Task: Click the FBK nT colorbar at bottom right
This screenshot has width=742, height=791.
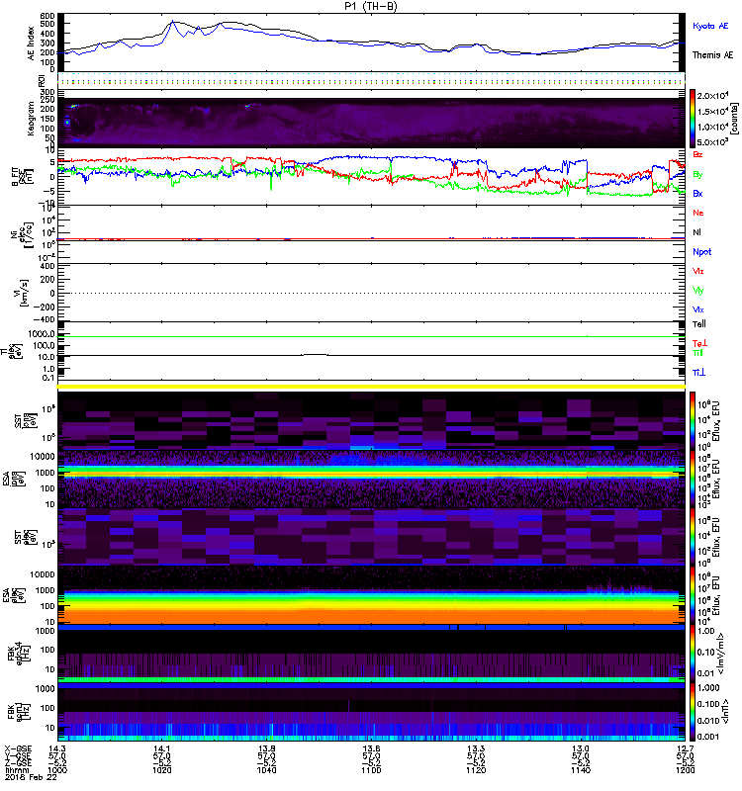Action: coord(694,713)
